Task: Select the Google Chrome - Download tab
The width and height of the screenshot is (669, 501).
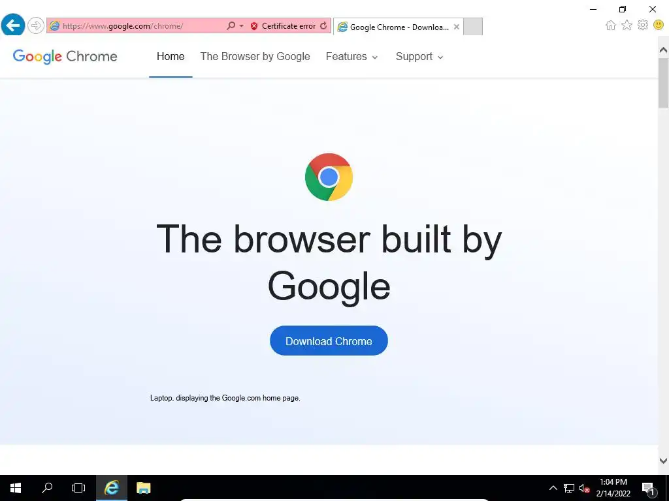Action: [399, 27]
